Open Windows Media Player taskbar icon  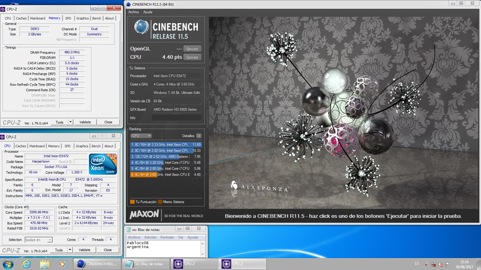click(63, 264)
